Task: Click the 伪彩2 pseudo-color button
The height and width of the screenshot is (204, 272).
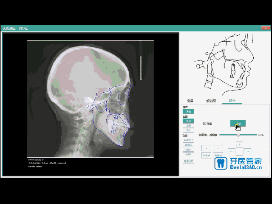Action: (x=188, y=154)
